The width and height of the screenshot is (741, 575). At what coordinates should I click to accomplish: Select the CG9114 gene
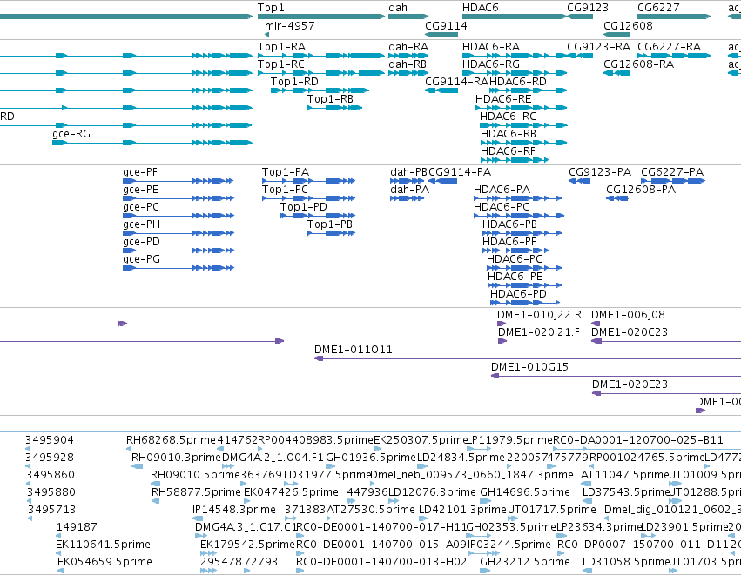click(441, 35)
